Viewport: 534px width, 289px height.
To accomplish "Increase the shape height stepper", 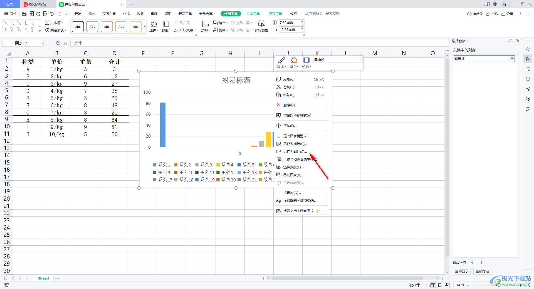I will pyautogui.click(x=302, y=21).
